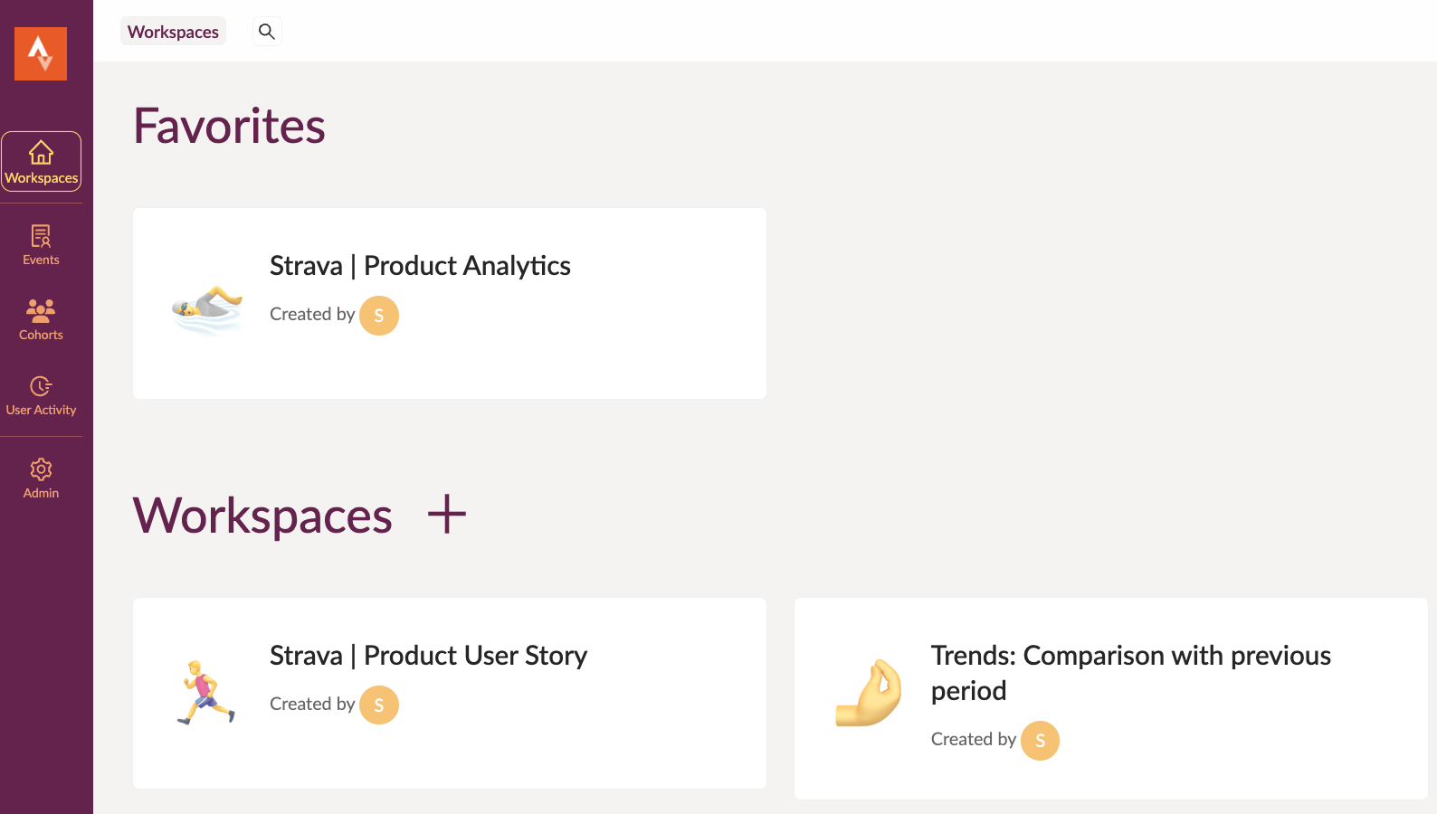Click the runner emoji thumbnail
The width and height of the screenshot is (1437, 814).
pyautogui.click(x=206, y=693)
